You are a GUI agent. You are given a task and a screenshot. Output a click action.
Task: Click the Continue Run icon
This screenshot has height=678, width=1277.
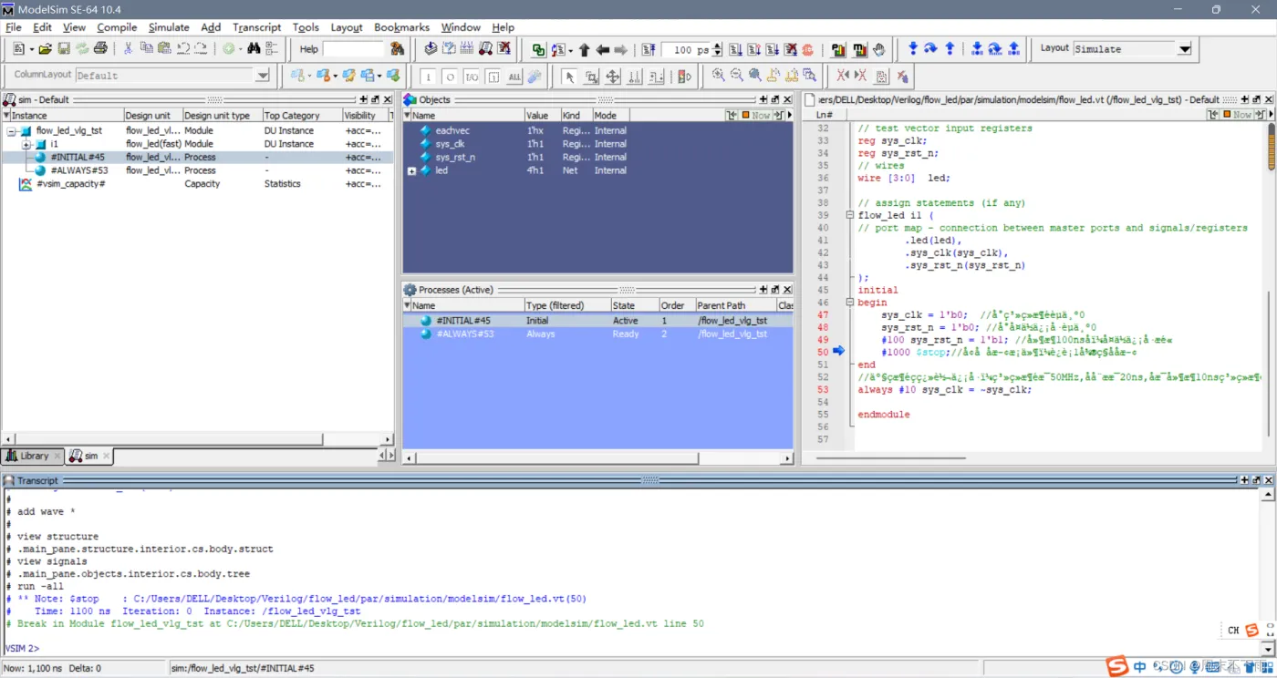(754, 49)
